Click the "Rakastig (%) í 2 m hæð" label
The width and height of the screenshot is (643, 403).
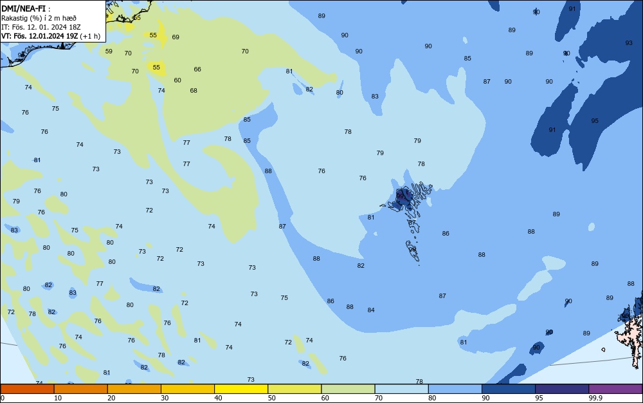(39, 18)
